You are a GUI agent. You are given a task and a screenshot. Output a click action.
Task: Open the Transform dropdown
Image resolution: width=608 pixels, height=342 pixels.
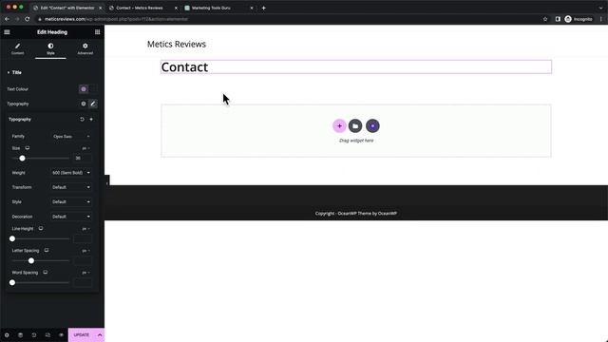pyautogui.click(x=71, y=187)
